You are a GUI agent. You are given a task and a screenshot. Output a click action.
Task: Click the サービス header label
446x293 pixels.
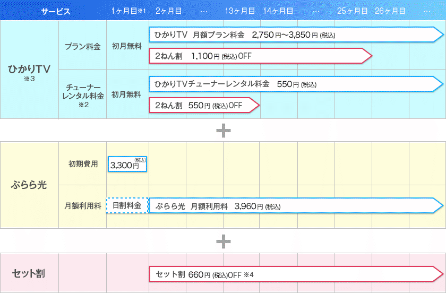pos(55,11)
